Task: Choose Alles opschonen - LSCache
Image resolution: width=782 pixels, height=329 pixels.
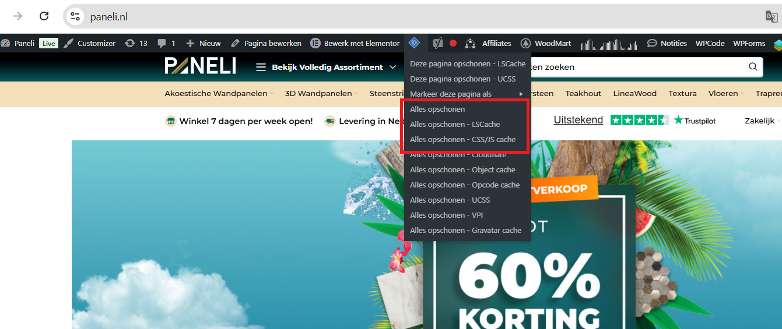Action: coord(468,124)
